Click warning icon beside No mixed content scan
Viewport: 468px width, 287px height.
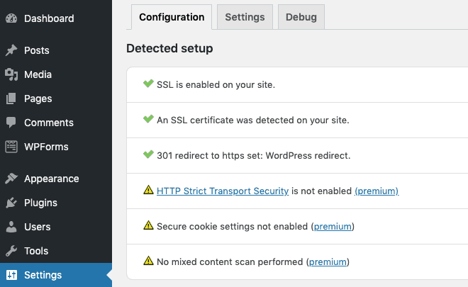148,261
